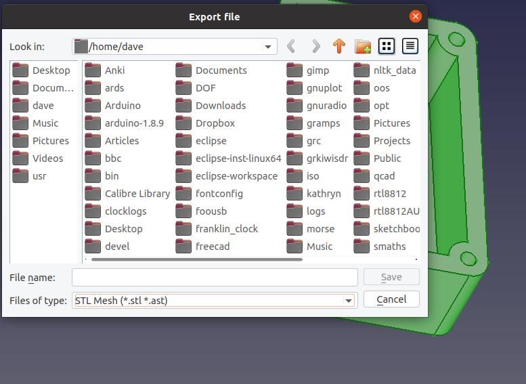Select the clocklogs folder
Image resolution: width=526 pixels, height=384 pixels.
coord(116,211)
